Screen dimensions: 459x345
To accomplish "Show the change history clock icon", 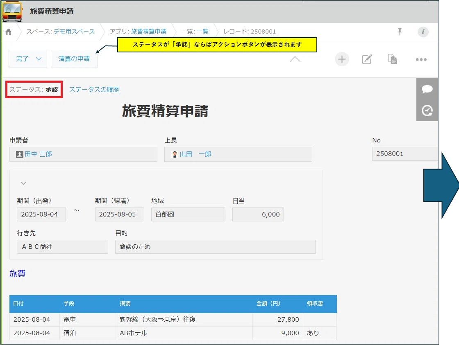I will click(x=427, y=110).
